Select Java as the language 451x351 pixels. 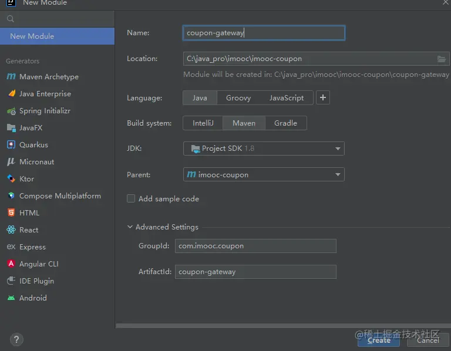pos(200,98)
